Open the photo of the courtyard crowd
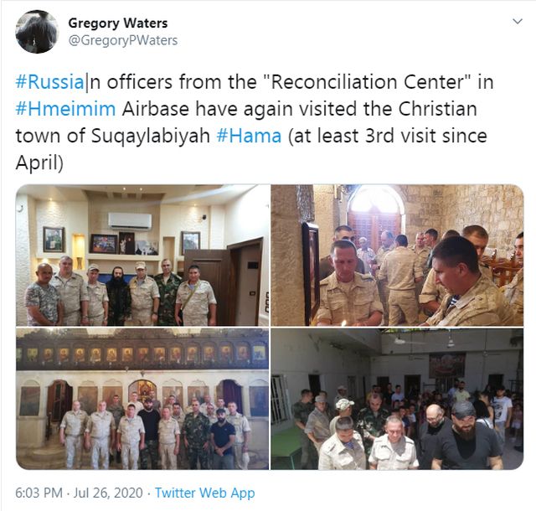 (397, 399)
